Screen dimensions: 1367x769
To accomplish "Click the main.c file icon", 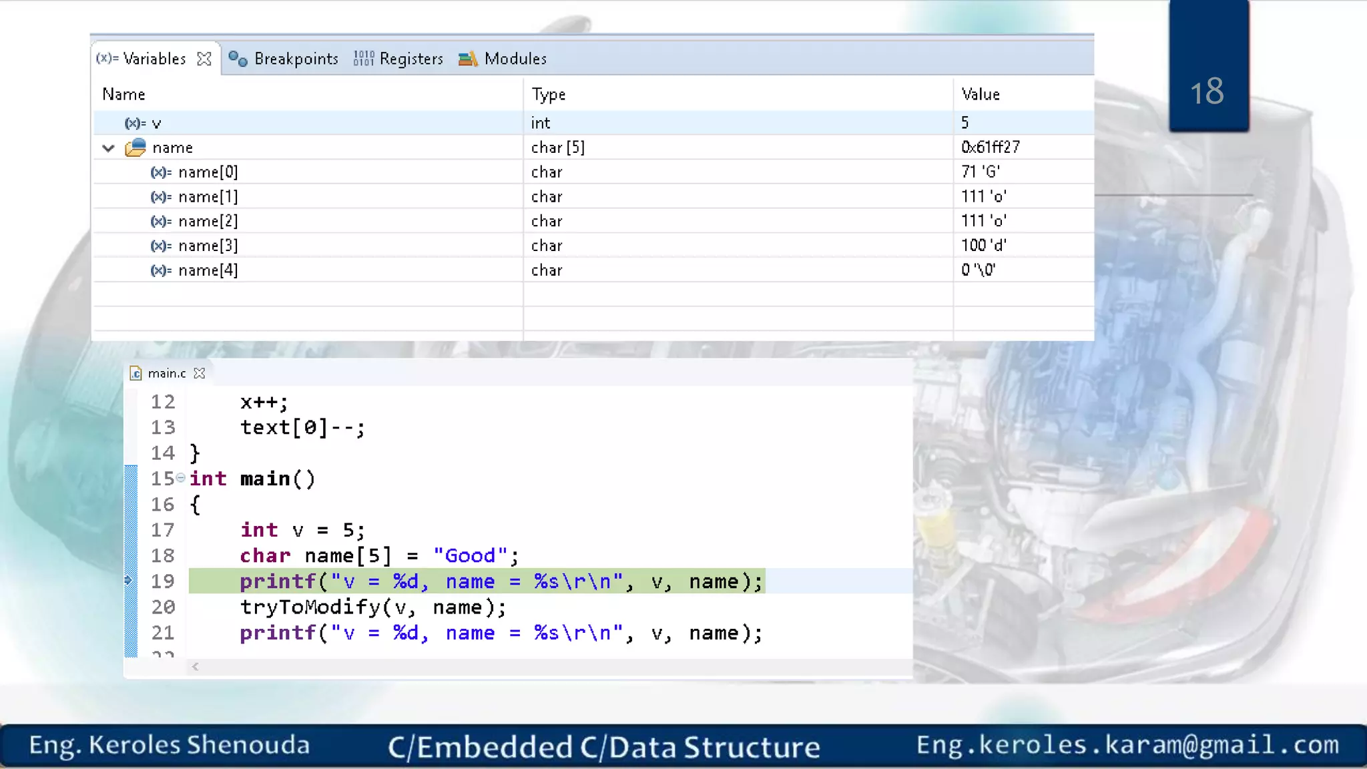I will click(136, 373).
